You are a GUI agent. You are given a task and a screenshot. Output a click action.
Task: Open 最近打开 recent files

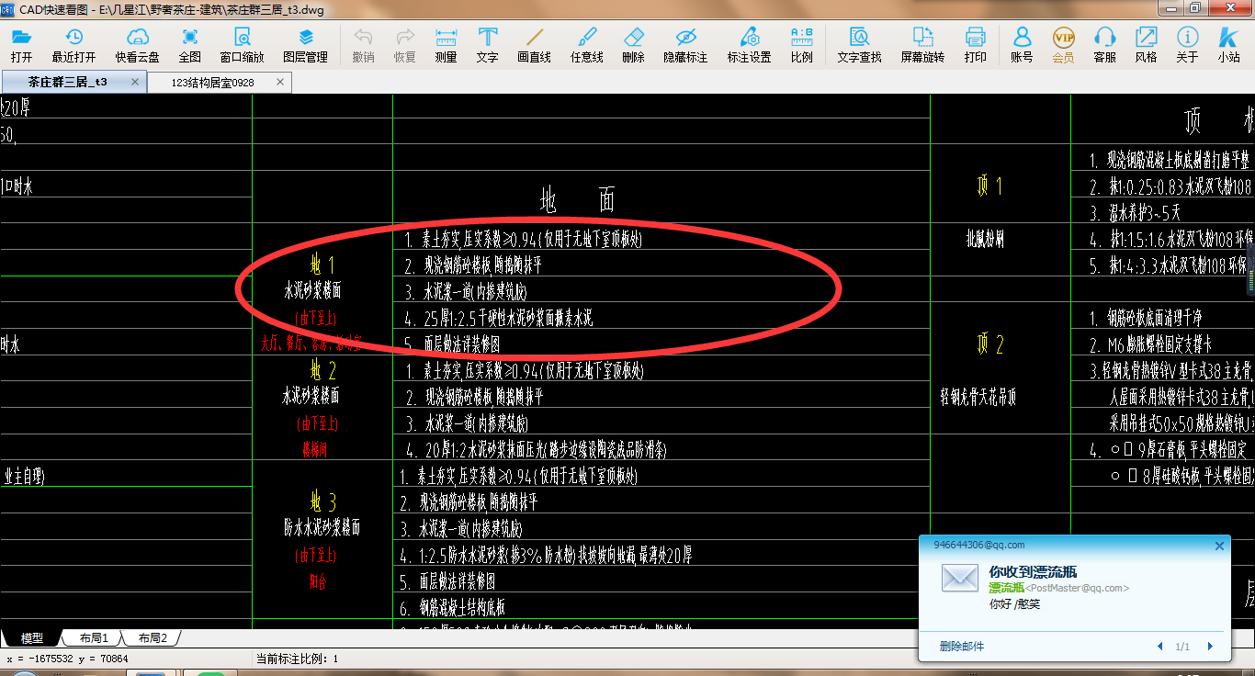click(x=73, y=45)
